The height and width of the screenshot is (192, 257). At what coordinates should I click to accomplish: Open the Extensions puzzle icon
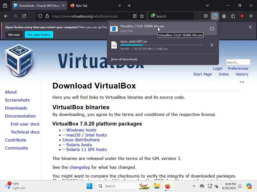click(x=233, y=16)
